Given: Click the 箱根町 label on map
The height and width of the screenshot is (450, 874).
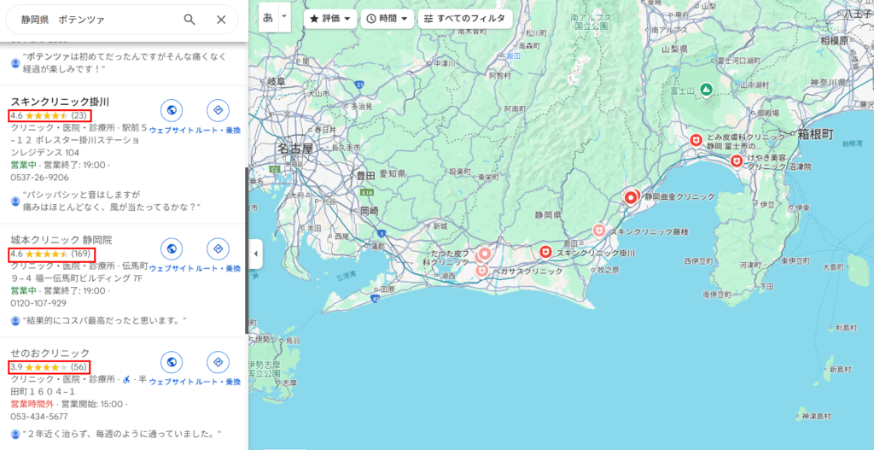Looking at the screenshot, I should (x=814, y=134).
